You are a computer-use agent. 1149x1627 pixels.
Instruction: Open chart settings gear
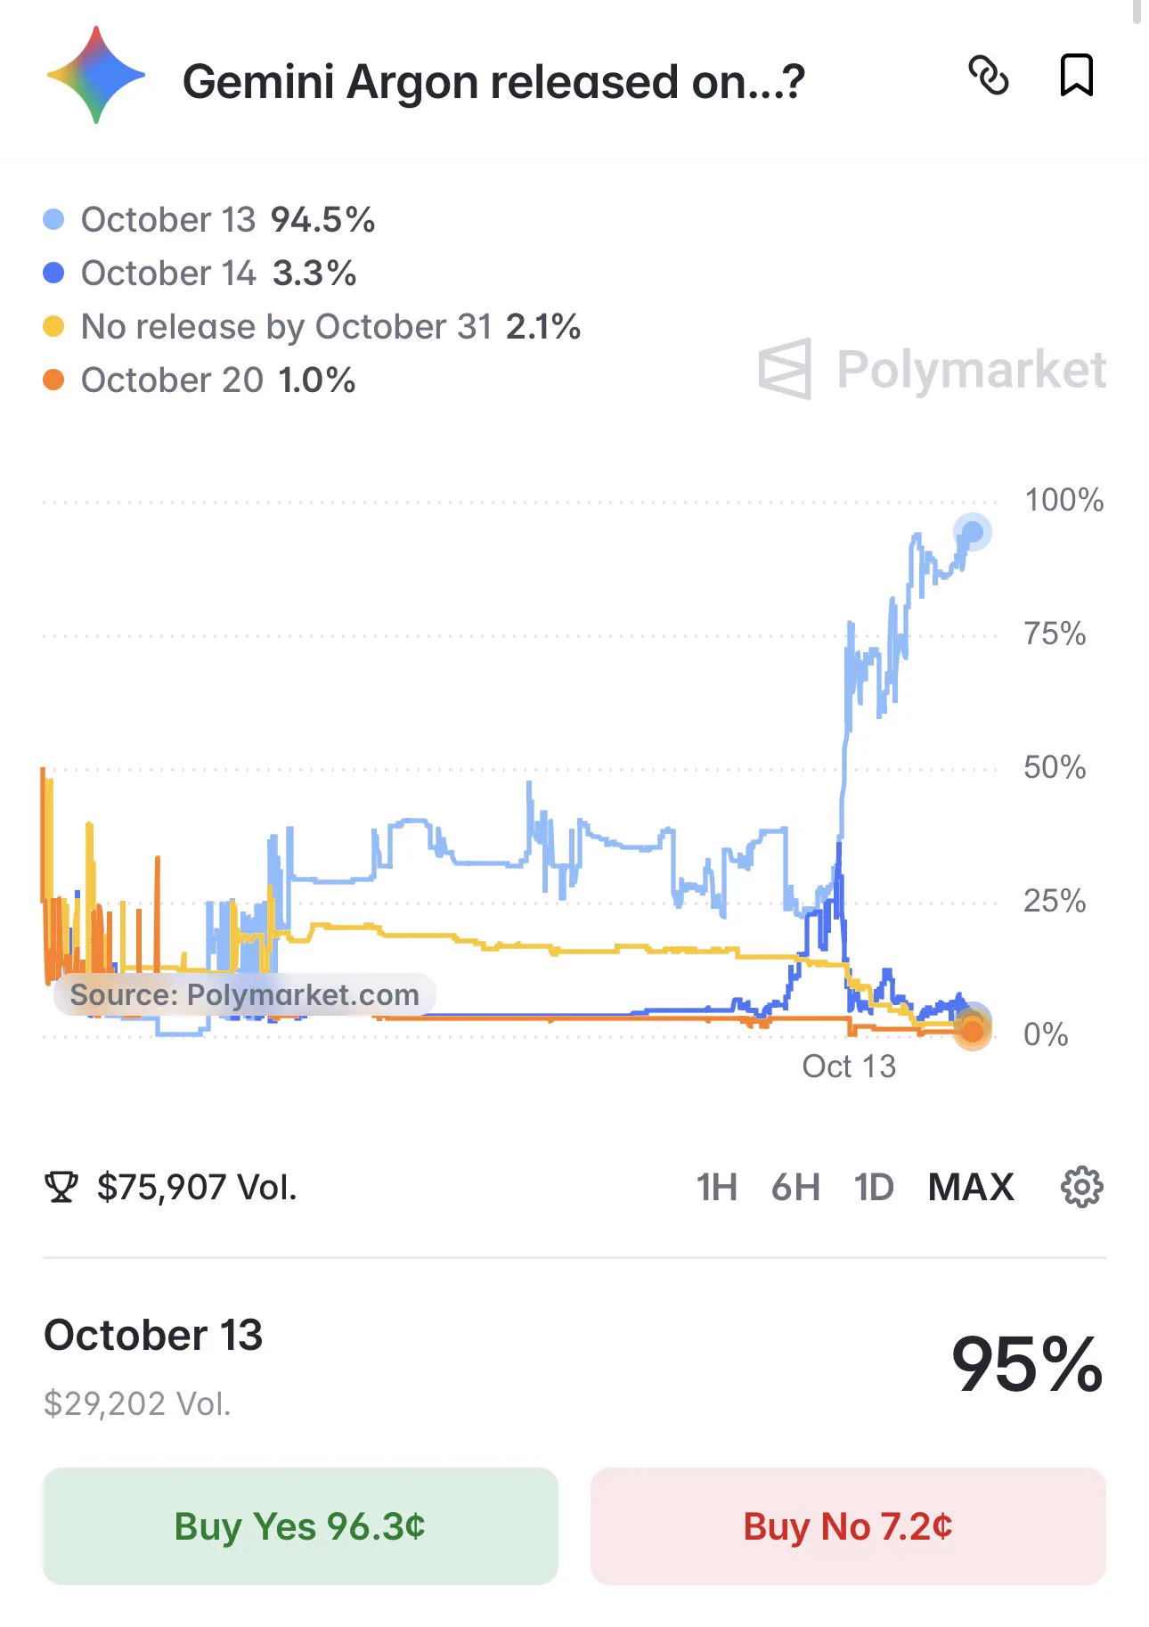click(1081, 1187)
